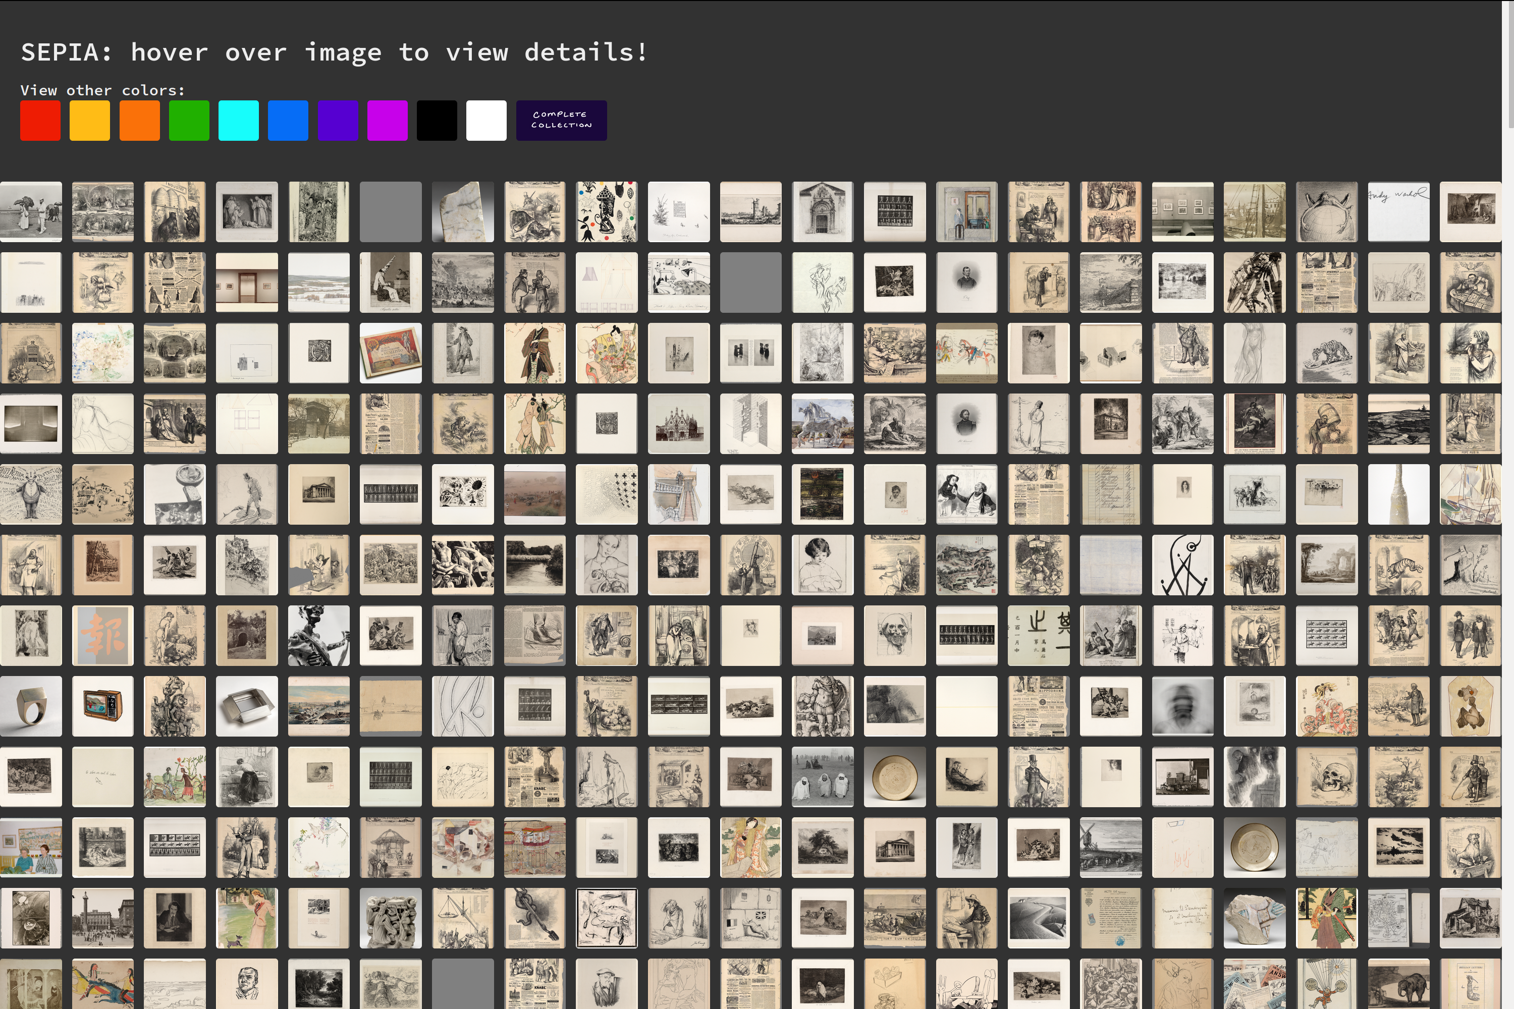Open the crumpled paper rock sculpture thumbnail
The image size is (1514, 1009).
(x=1254, y=918)
